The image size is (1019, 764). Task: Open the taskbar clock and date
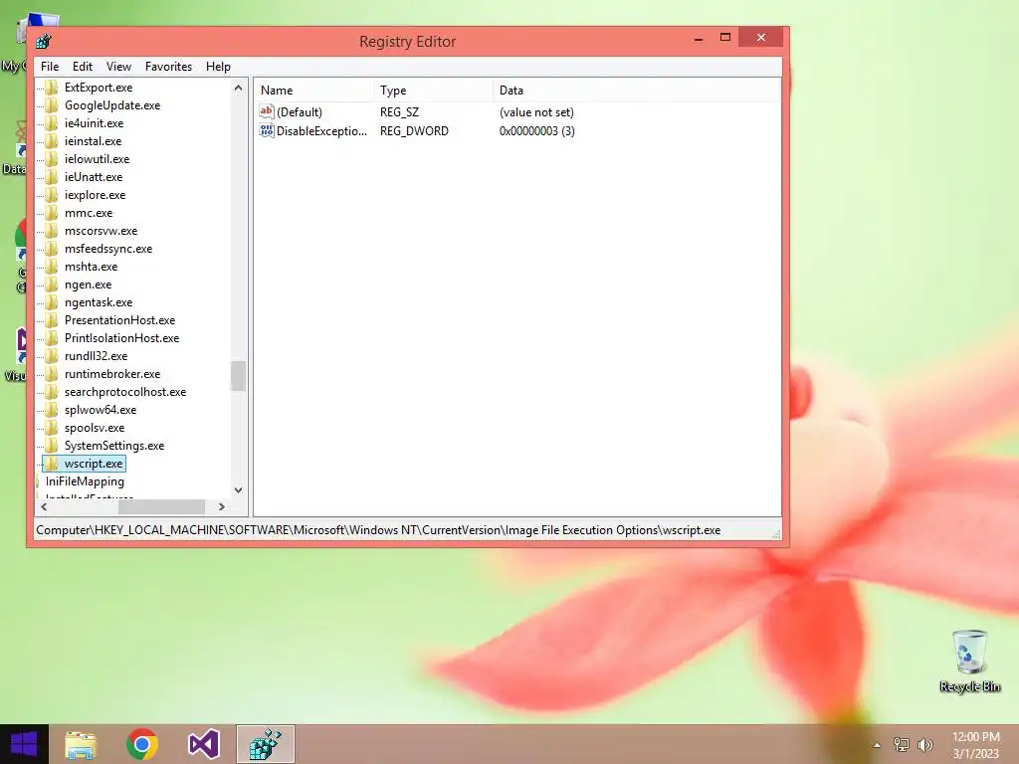(975, 745)
